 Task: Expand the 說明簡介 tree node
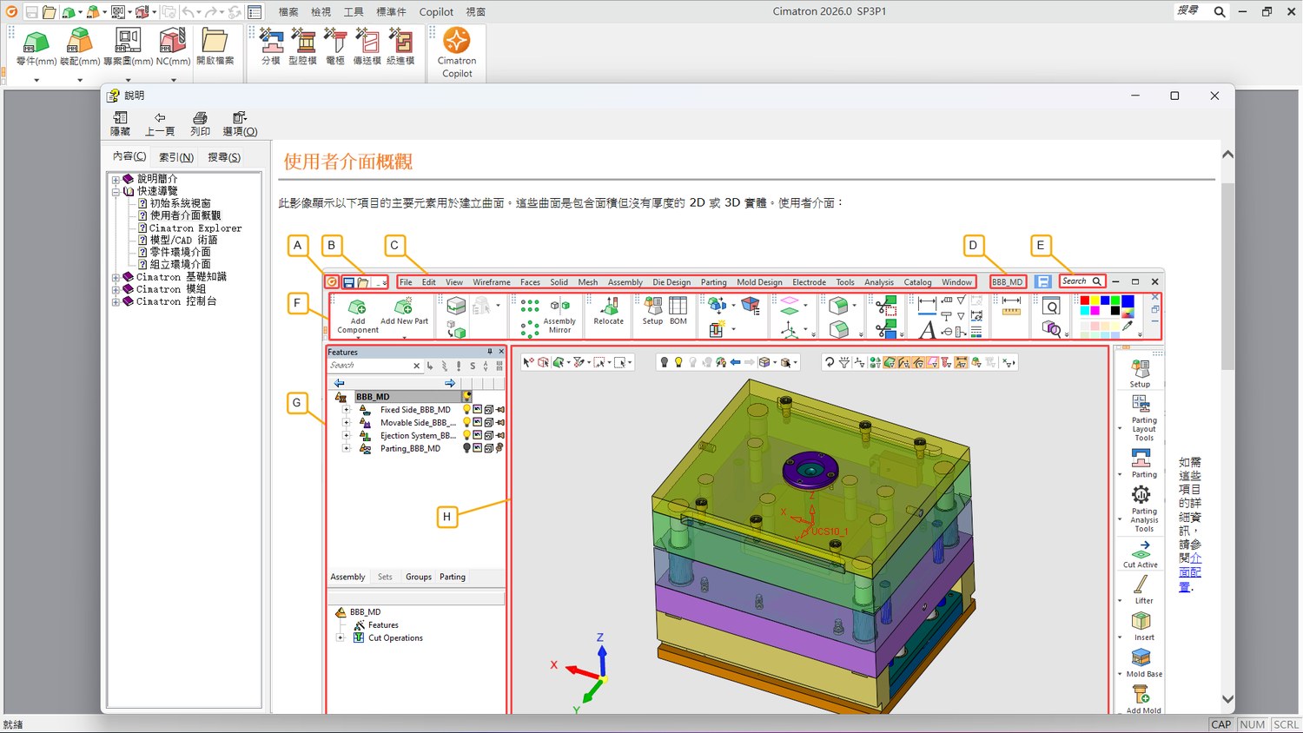coord(116,180)
